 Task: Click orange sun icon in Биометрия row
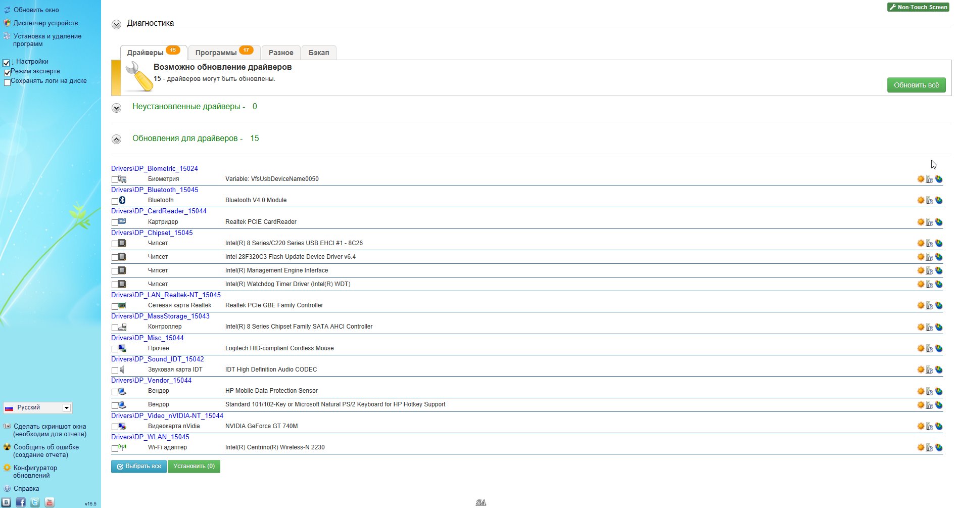coord(921,179)
